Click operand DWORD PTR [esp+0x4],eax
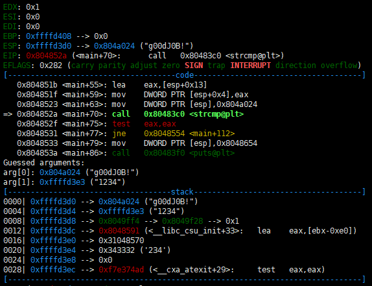Viewport: 372px width, 286px height. [196, 95]
